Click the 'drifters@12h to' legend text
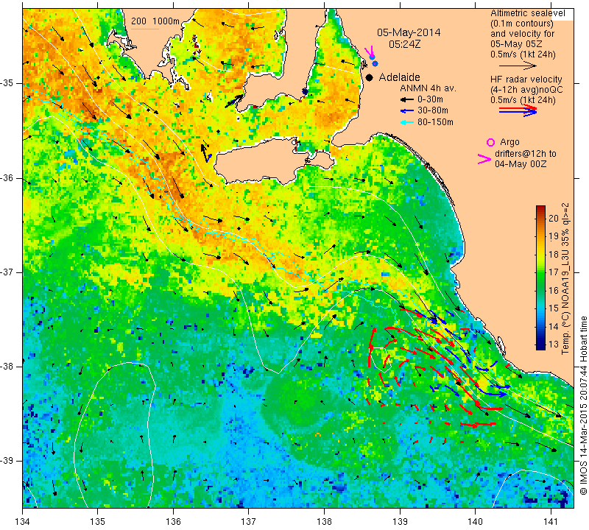This screenshot has height=530, width=589. point(526,154)
